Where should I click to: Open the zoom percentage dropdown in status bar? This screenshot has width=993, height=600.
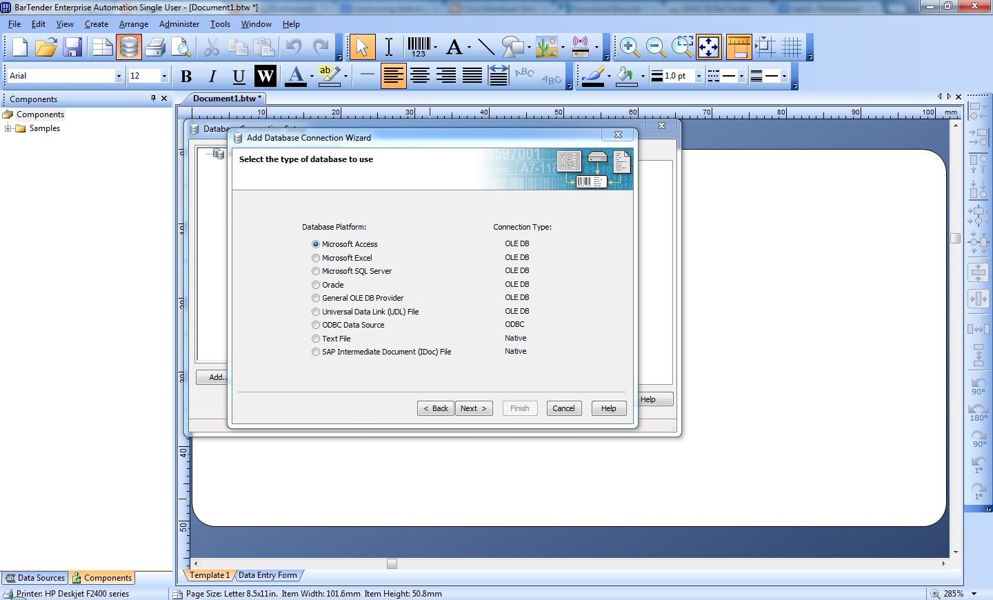click(974, 594)
